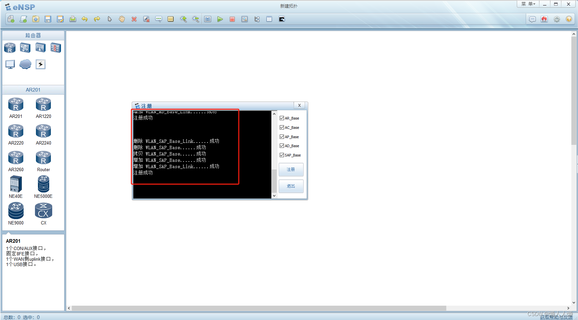Pick the AR201 router device
Viewport: 578px width, 320px height.
[x=16, y=108]
